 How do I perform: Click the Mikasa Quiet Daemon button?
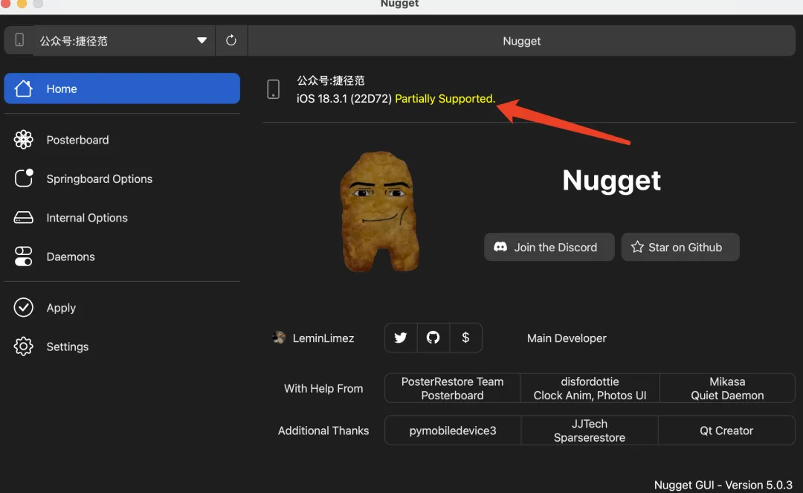coord(727,389)
